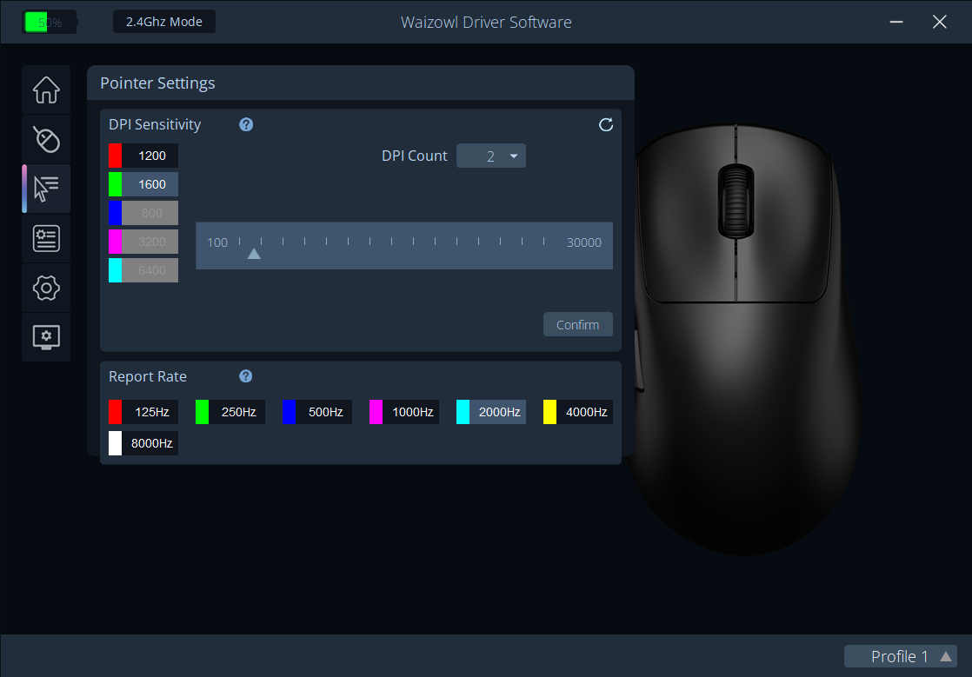Click the green color swatch of 1600 DPI
Viewport: 972px width, 677px height.
click(116, 184)
